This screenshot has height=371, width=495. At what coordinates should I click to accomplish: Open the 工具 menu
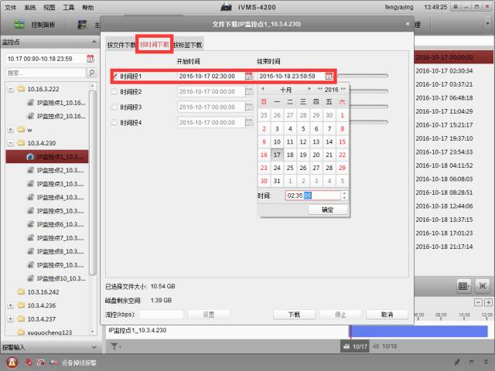[x=69, y=7]
